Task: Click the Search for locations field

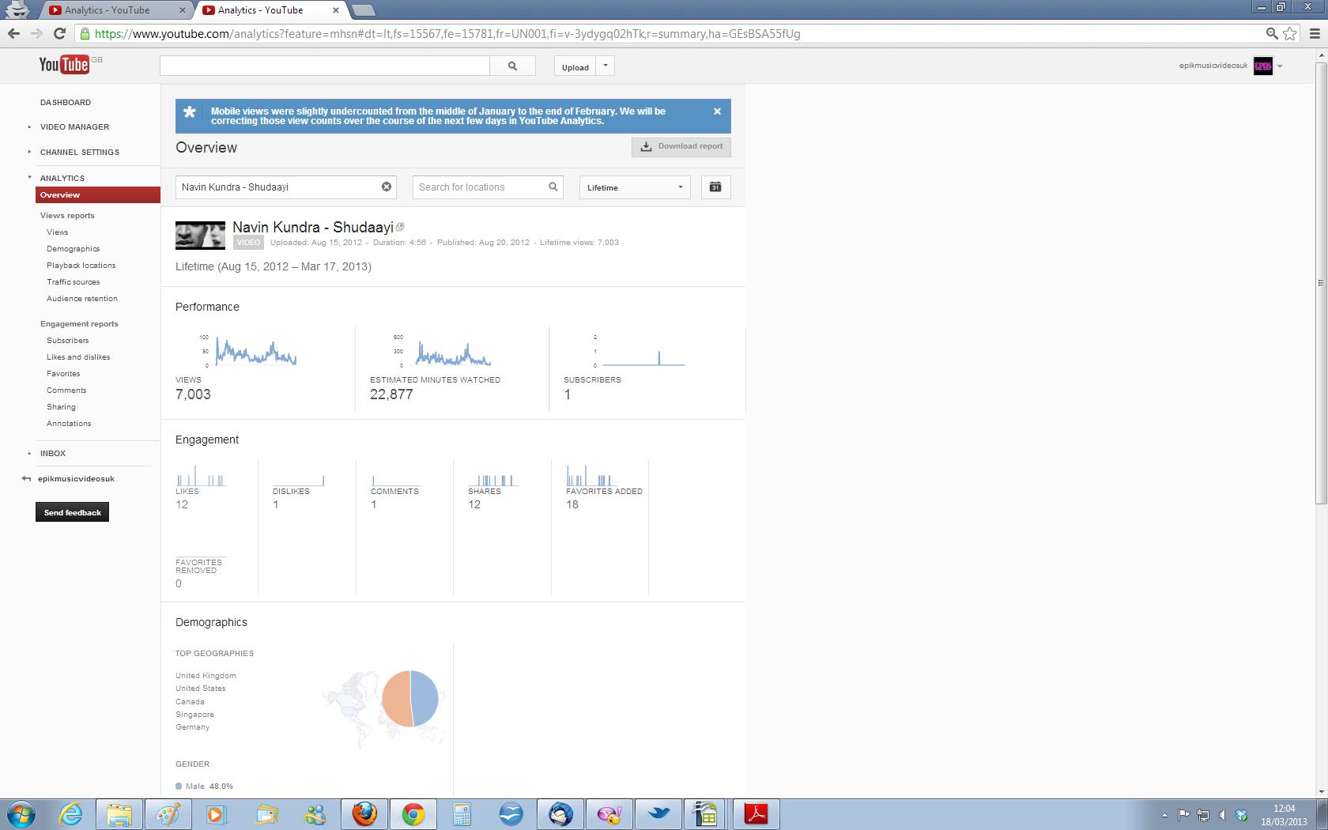Action: pos(488,187)
